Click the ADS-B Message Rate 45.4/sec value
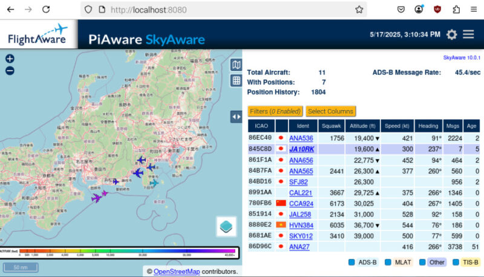This screenshot has height=277, width=484. pos(468,73)
